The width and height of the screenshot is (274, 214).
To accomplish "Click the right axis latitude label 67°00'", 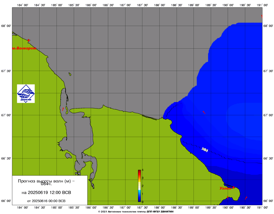I will tap(268, 115).
